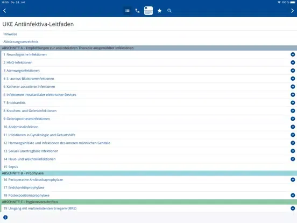297x223 pixels.
Task: Open the info icon at bottom left
Action: (x=5, y=217)
